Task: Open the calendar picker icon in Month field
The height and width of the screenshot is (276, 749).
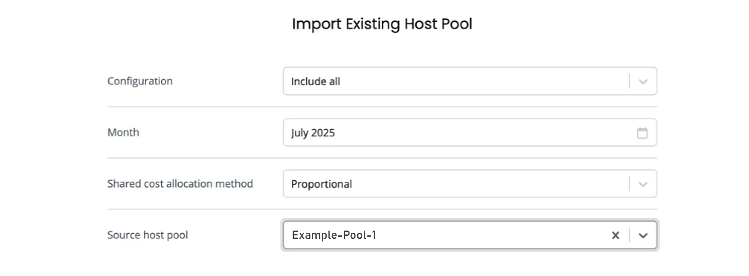Action: 642,133
